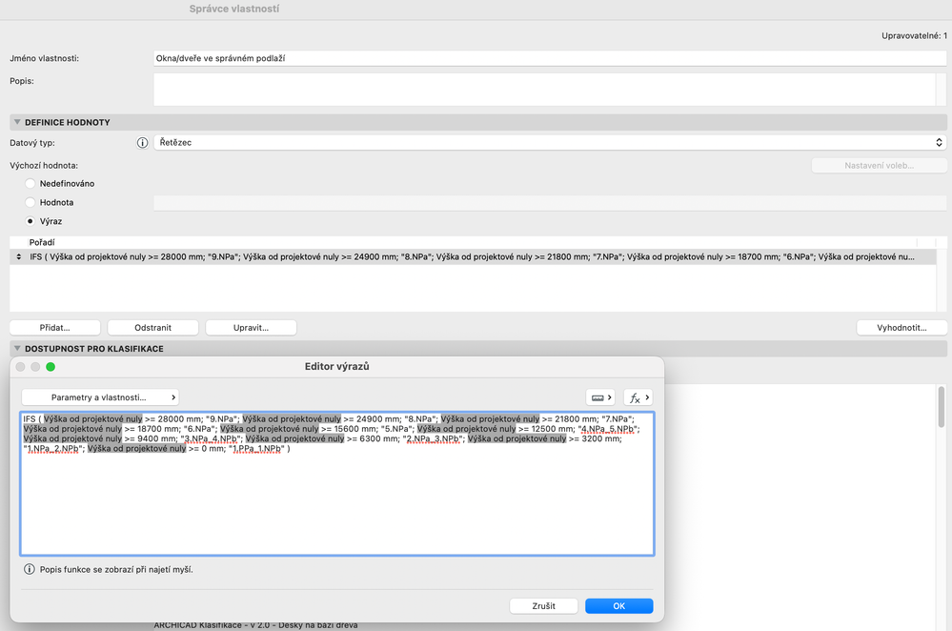
Task: Click the reorder handle of the IFS expression row
Action: pos(19,257)
